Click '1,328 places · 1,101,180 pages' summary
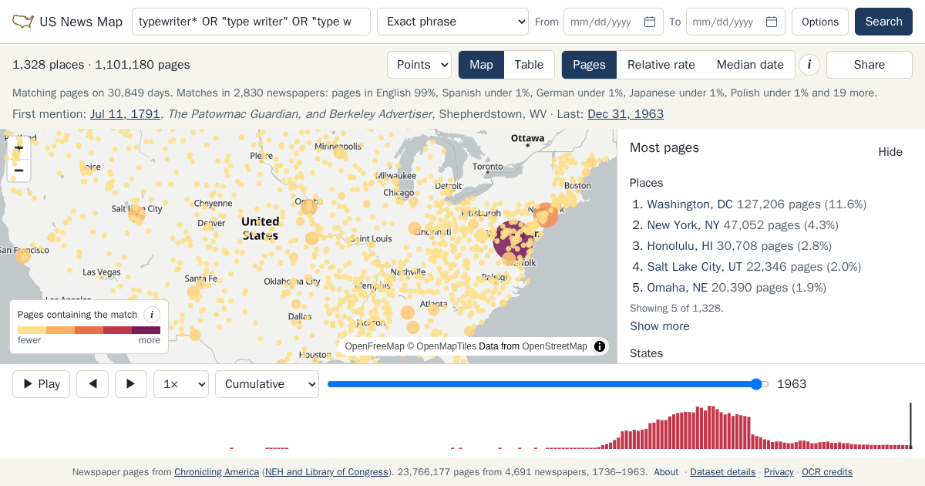 click(x=101, y=65)
